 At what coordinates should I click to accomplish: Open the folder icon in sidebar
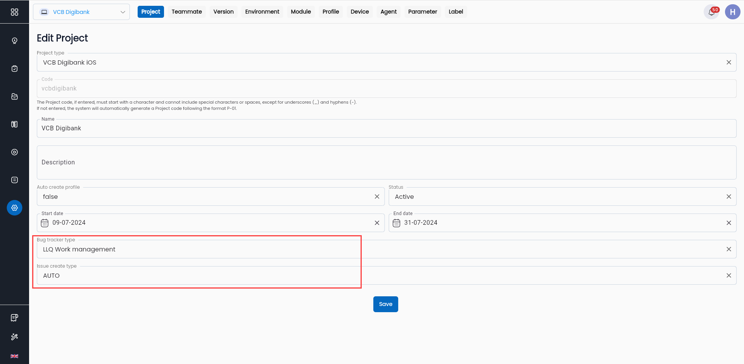(14, 96)
